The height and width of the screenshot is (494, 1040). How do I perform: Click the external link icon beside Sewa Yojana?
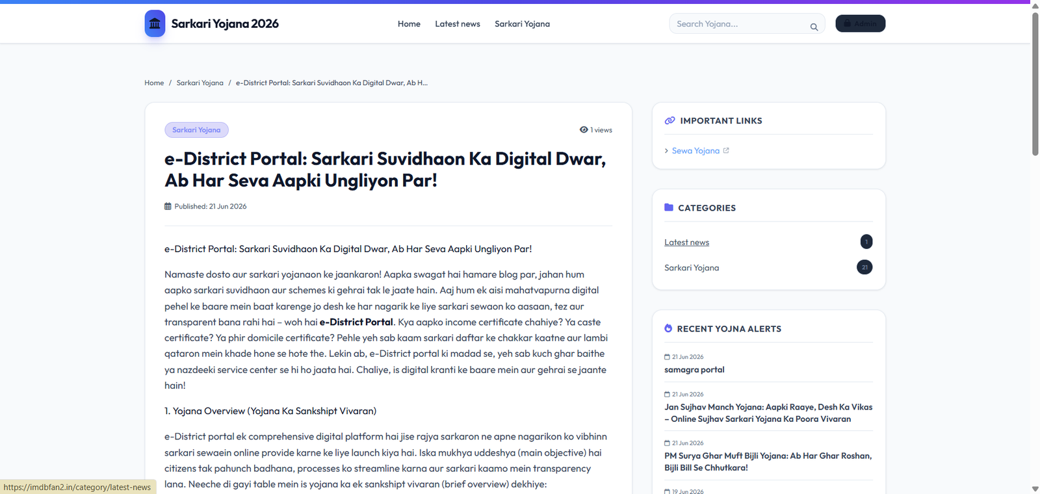point(726,150)
